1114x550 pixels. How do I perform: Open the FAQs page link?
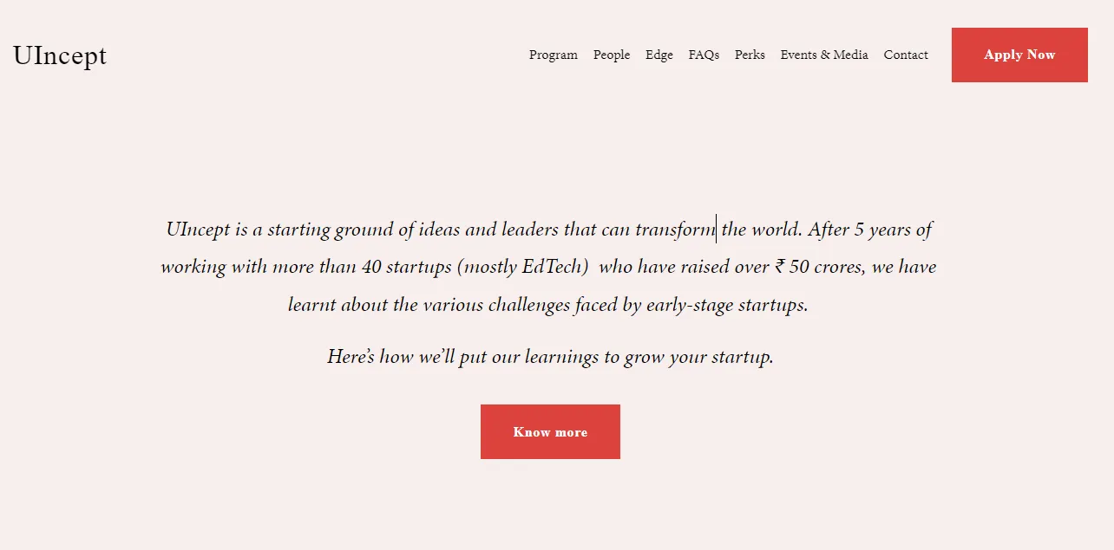pos(704,55)
